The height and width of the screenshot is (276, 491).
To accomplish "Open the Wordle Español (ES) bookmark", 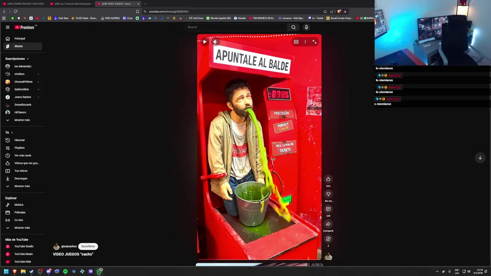I will (x=219, y=18).
